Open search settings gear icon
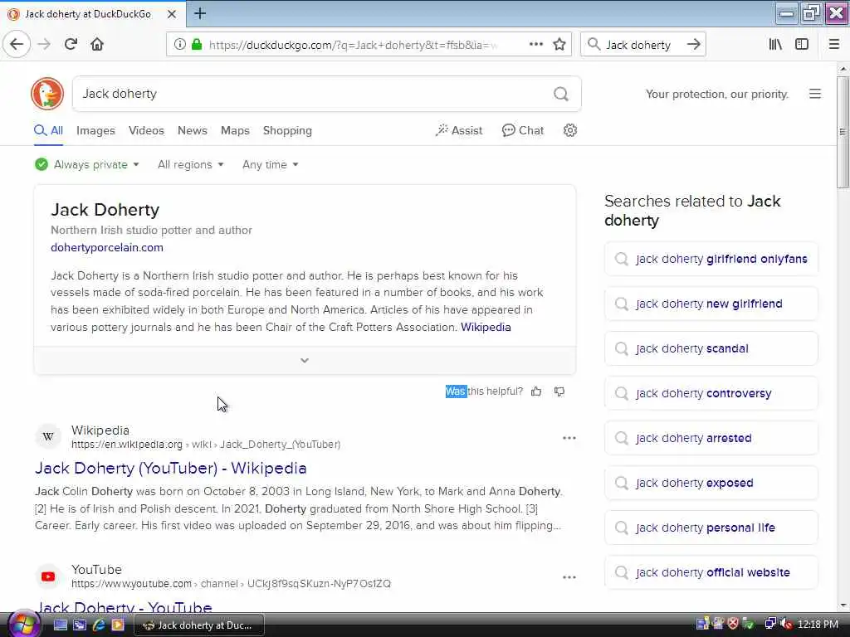 pos(569,130)
